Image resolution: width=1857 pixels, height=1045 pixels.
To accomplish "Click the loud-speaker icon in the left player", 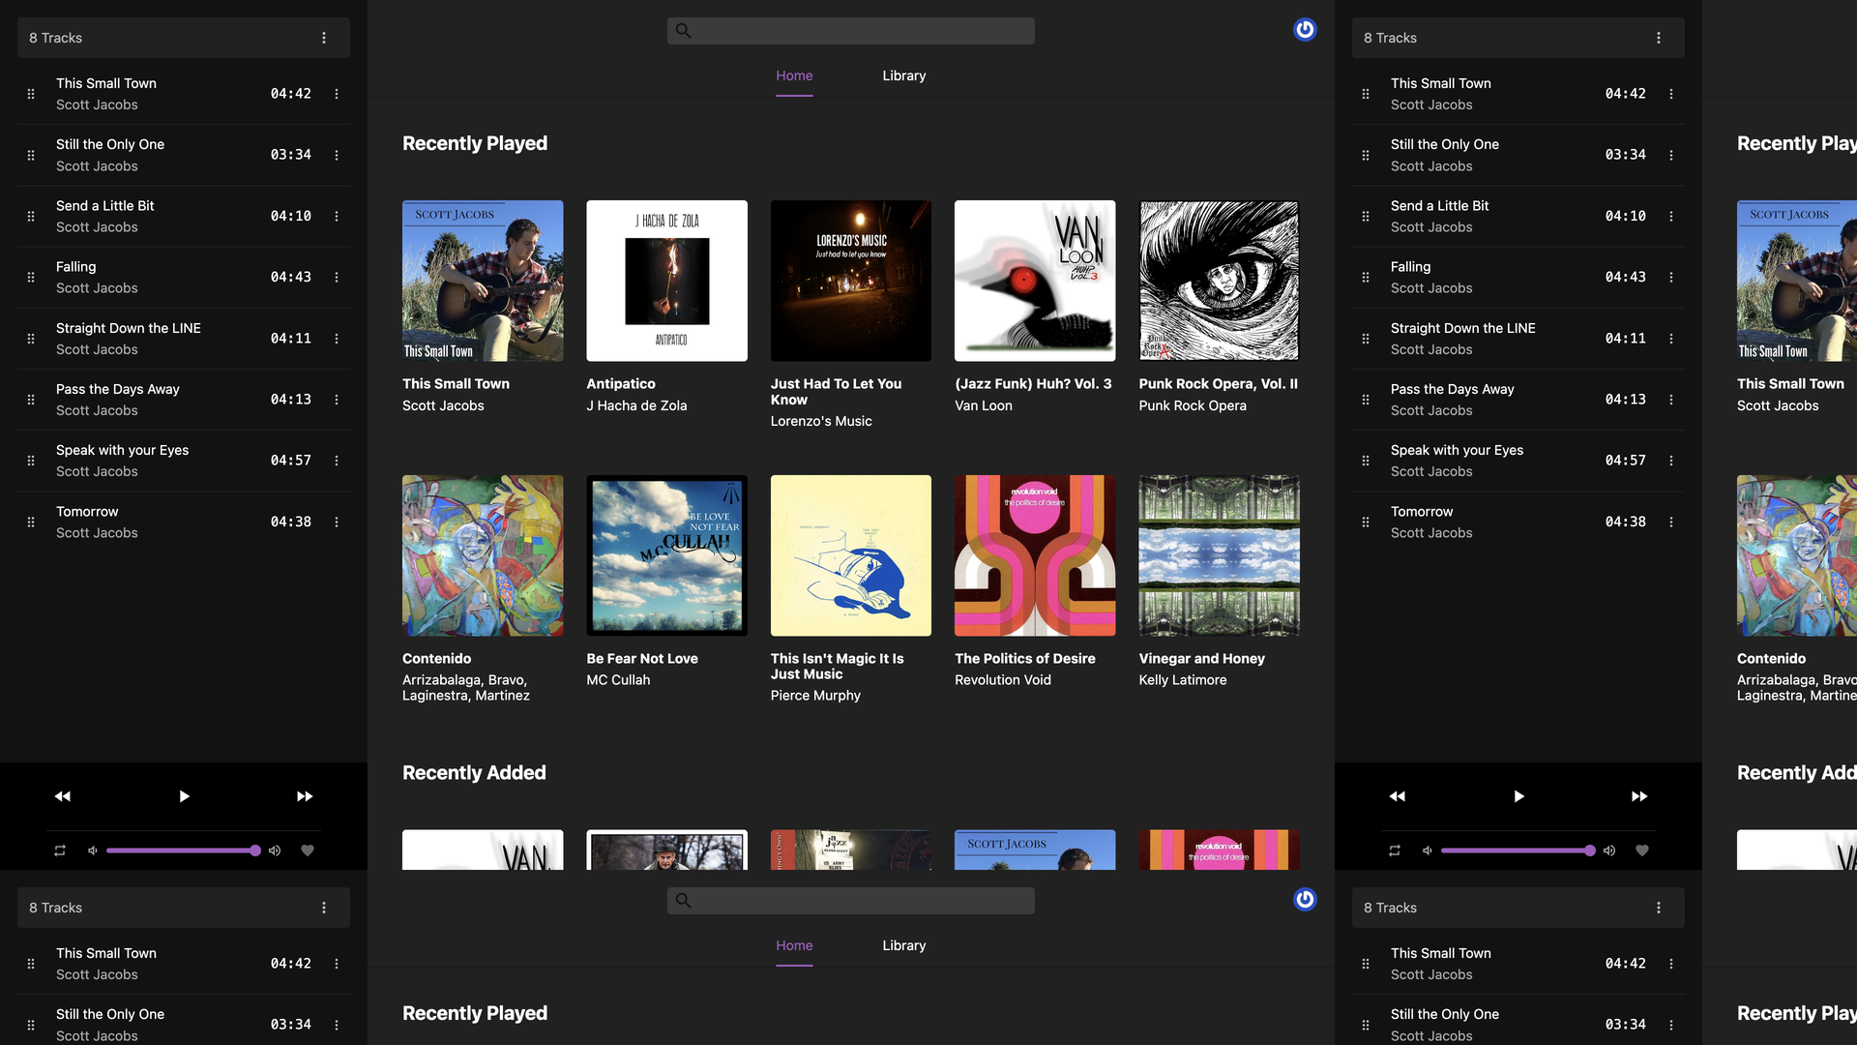I will coord(275,851).
